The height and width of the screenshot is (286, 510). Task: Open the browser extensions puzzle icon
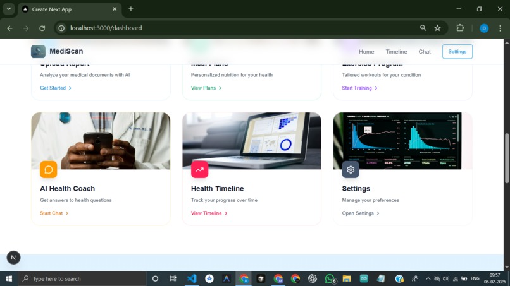click(460, 28)
